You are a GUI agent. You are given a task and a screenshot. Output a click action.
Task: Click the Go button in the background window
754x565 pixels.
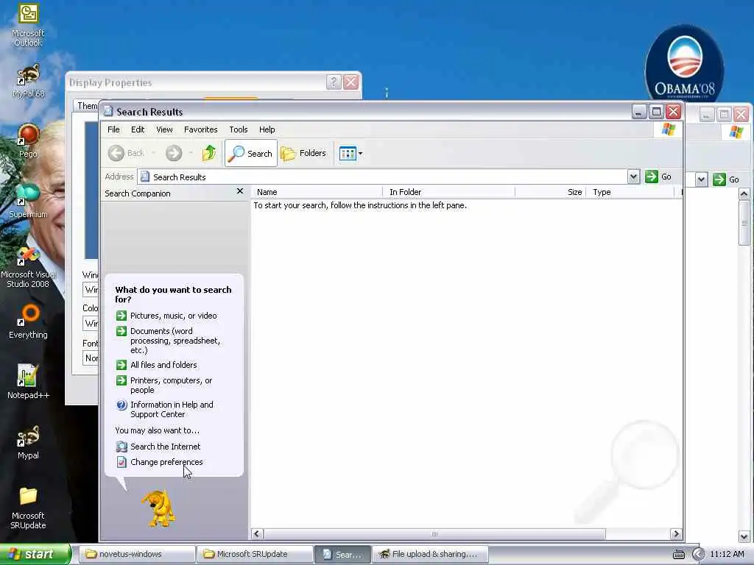726,180
